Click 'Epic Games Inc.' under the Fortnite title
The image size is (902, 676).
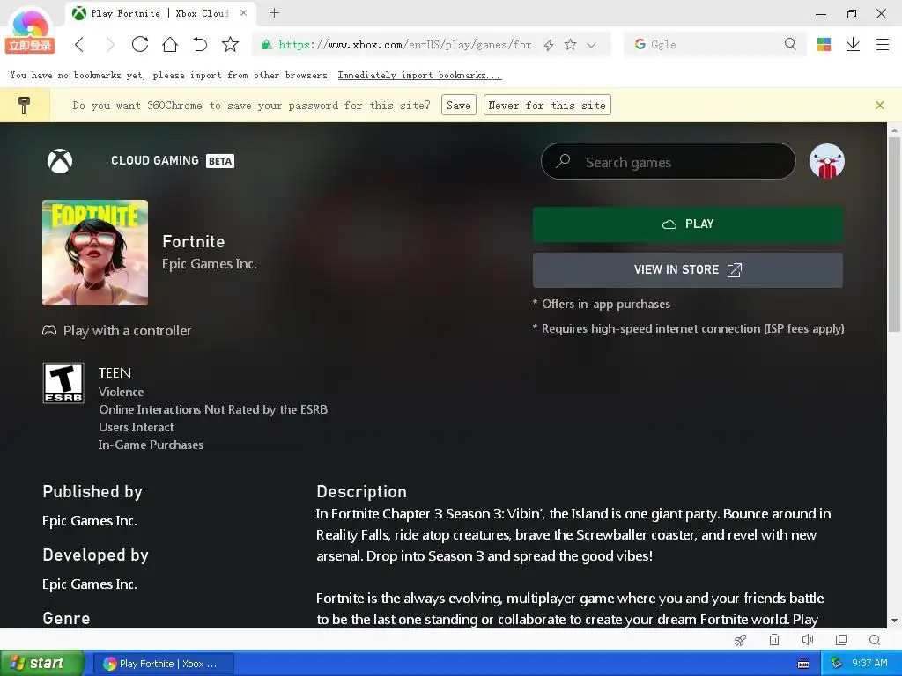[210, 264]
